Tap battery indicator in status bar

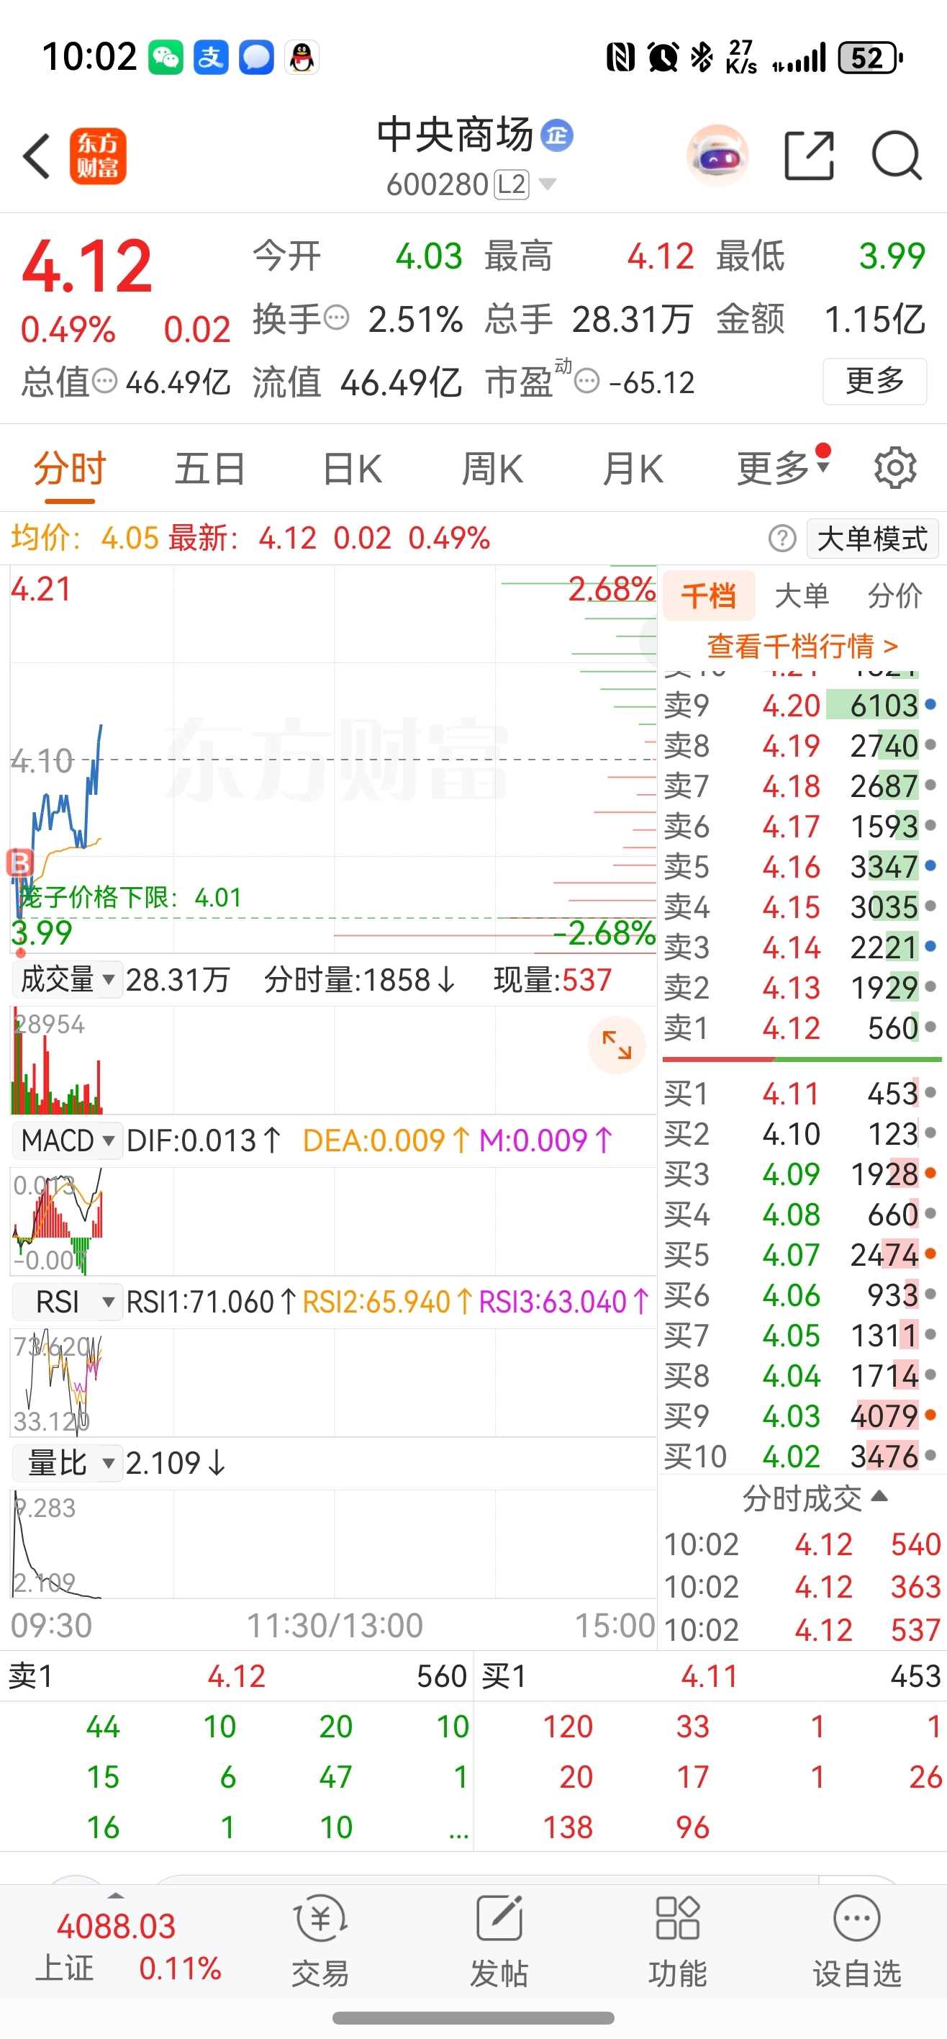870,58
